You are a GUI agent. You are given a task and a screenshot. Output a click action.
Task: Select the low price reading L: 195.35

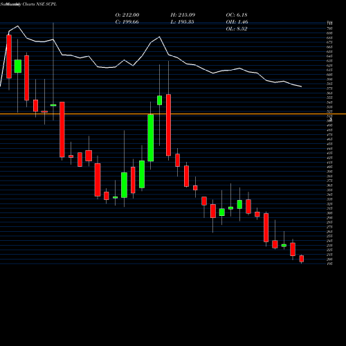click(x=182, y=22)
